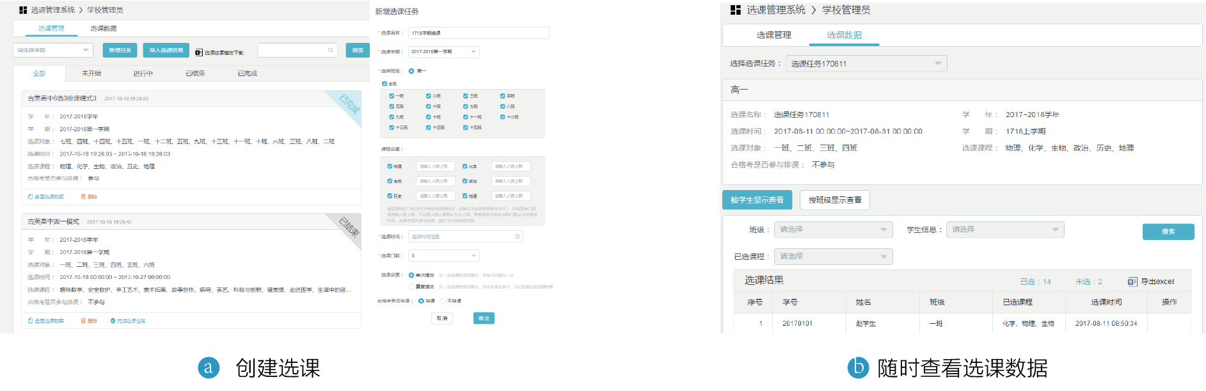Toggle the 全选 checkbox for classes
Screen dimensions: 1206x391
[x=385, y=84]
